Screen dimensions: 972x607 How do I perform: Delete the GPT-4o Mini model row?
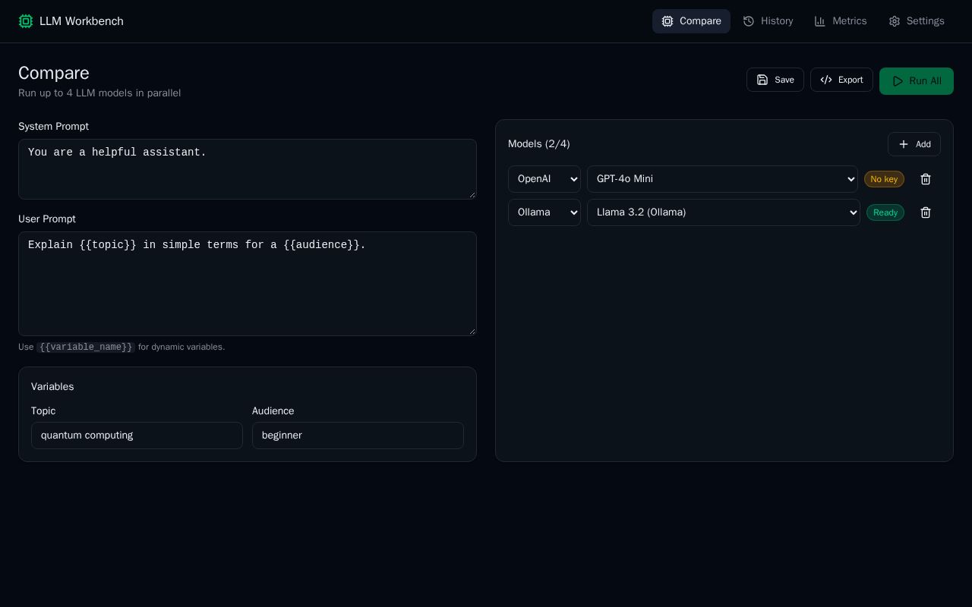[x=926, y=179]
